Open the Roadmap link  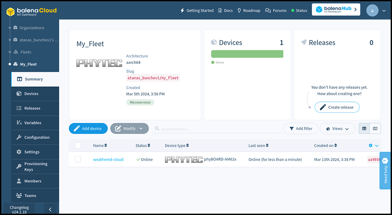[x=248, y=10]
